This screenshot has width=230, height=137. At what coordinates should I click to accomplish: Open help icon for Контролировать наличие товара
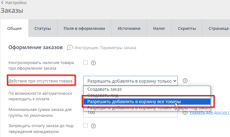pyautogui.click(x=93, y=63)
